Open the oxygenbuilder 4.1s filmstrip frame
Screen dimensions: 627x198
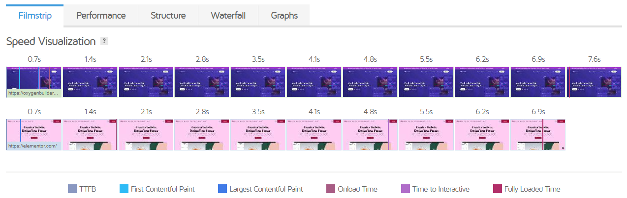pyautogui.click(x=314, y=82)
